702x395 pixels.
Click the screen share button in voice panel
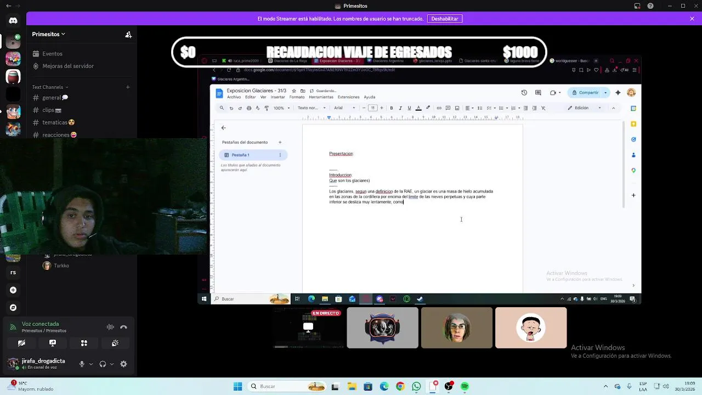pyautogui.click(x=53, y=343)
